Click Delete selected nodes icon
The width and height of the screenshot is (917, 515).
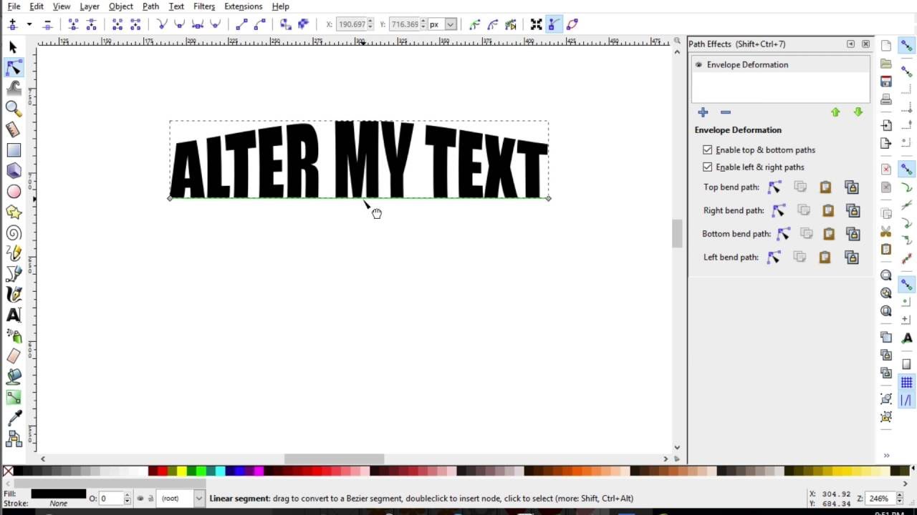pos(47,24)
